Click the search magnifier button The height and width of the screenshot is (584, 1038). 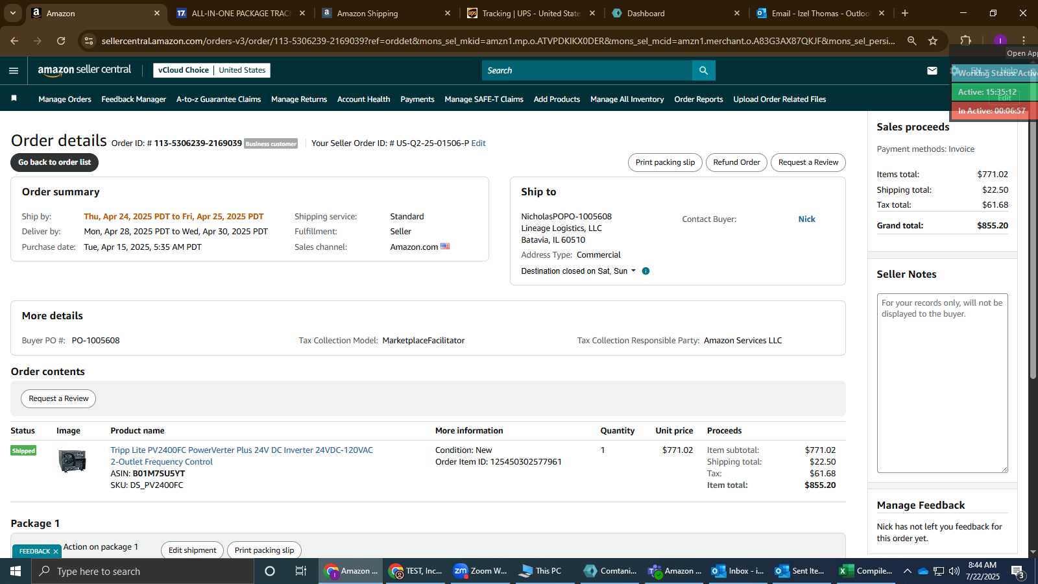point(704,71)
